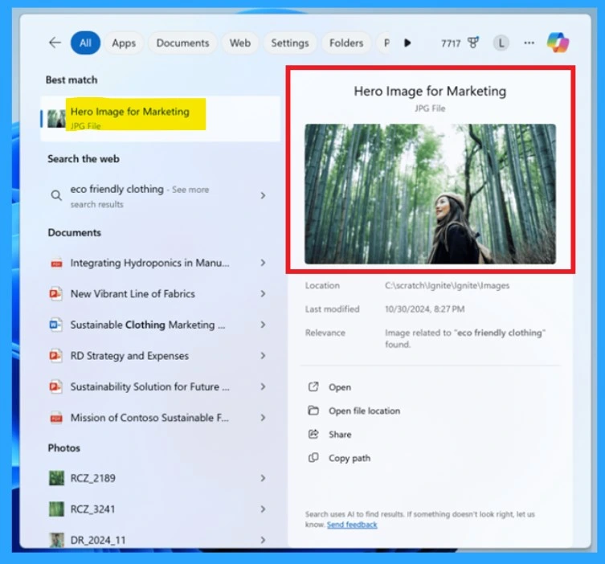Click the Word icon of Sustainable Clothing Marketing

[56, 325]
